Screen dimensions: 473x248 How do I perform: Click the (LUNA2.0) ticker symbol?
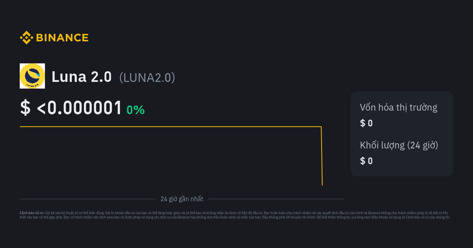point(147,78)
